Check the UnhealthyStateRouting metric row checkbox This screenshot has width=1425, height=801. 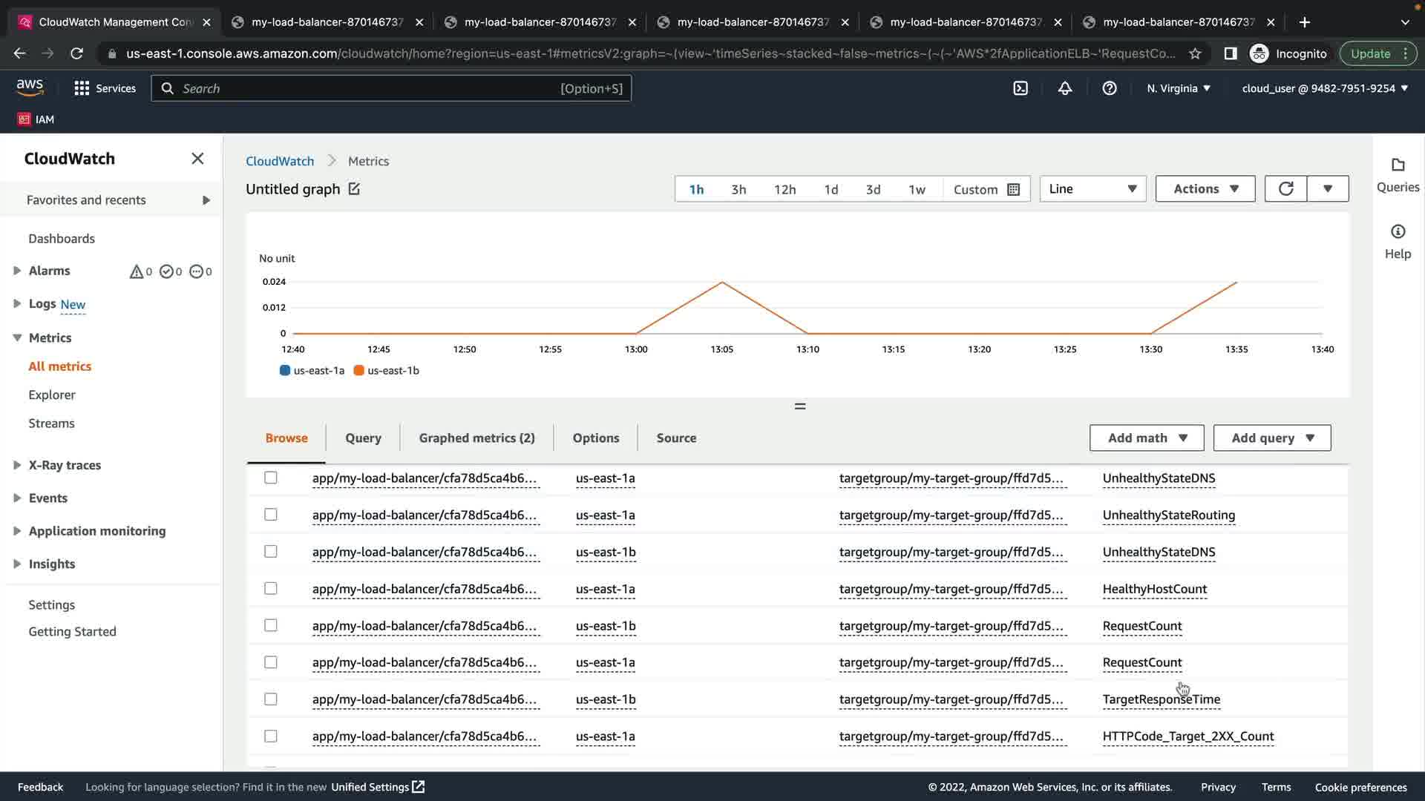(271, 515)
